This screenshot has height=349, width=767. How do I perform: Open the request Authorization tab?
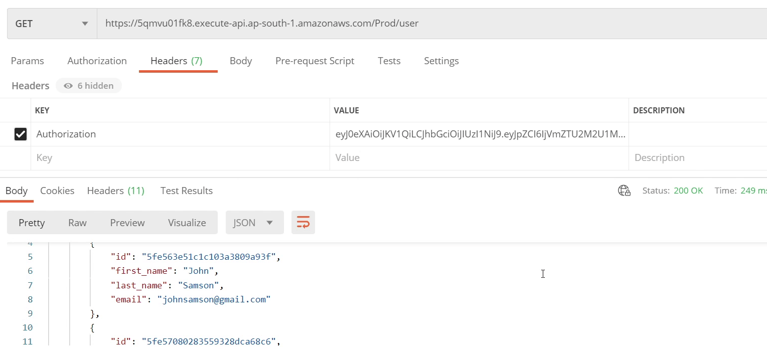click(x=97, y=61)
